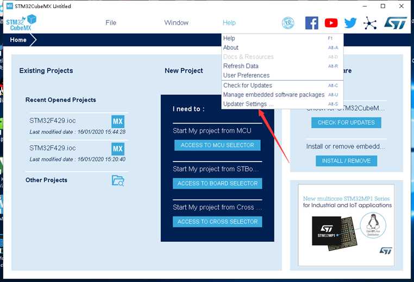Click ACCESS TO BOARD SELECTOR button

(x=217, y=183)
